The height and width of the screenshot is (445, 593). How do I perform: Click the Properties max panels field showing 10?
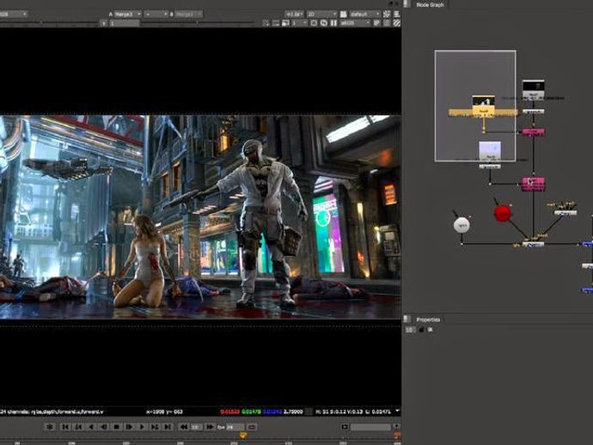[410, 330]
